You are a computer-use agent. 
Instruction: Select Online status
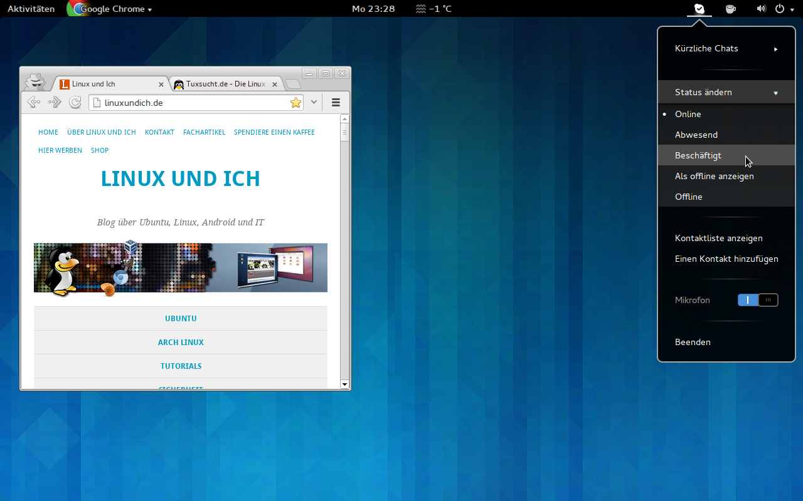tap(726, 114)
